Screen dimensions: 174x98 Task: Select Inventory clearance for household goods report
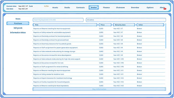coord(99,44)
